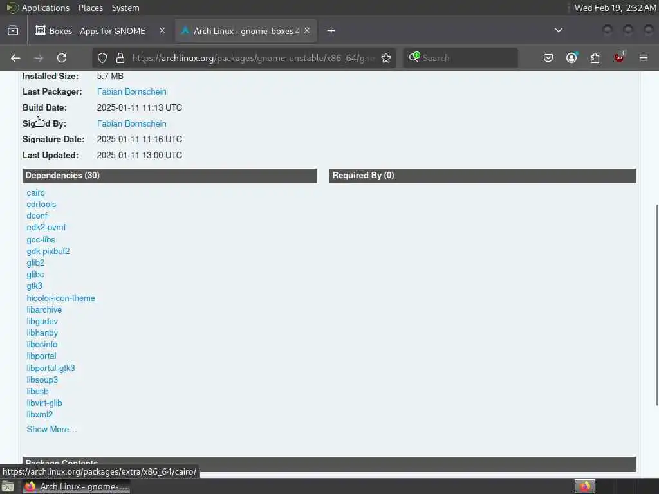Open the libsoup3 dependency link
Viewport: 659px width, 494px height.
[42, 380]
